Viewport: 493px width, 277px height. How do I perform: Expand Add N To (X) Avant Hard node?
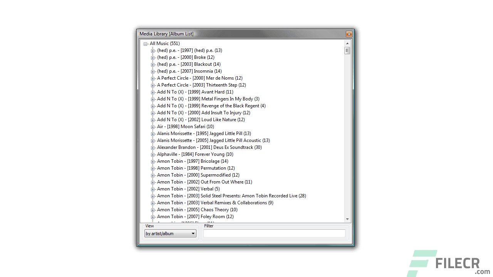coord(153,92)
